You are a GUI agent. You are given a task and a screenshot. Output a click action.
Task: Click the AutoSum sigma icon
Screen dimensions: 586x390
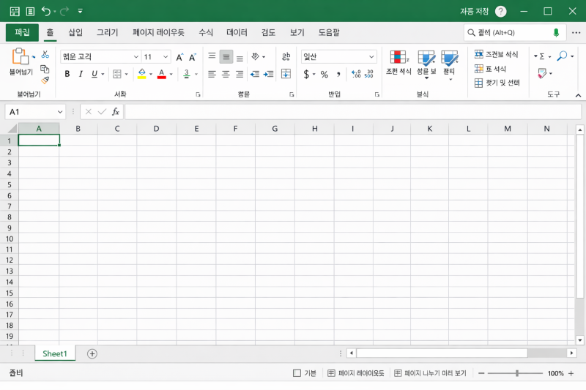(x=541, y=56)
